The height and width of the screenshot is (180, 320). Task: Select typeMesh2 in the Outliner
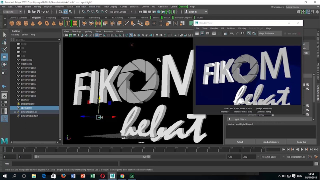tap(26, 60)
